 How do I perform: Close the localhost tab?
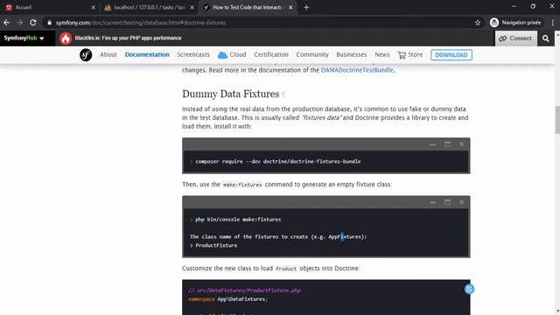(x=192, y=7)
